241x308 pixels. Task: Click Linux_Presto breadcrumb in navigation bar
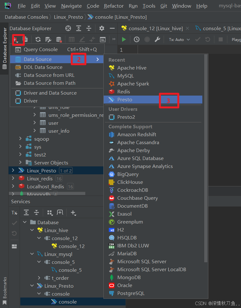coord(68,17)
